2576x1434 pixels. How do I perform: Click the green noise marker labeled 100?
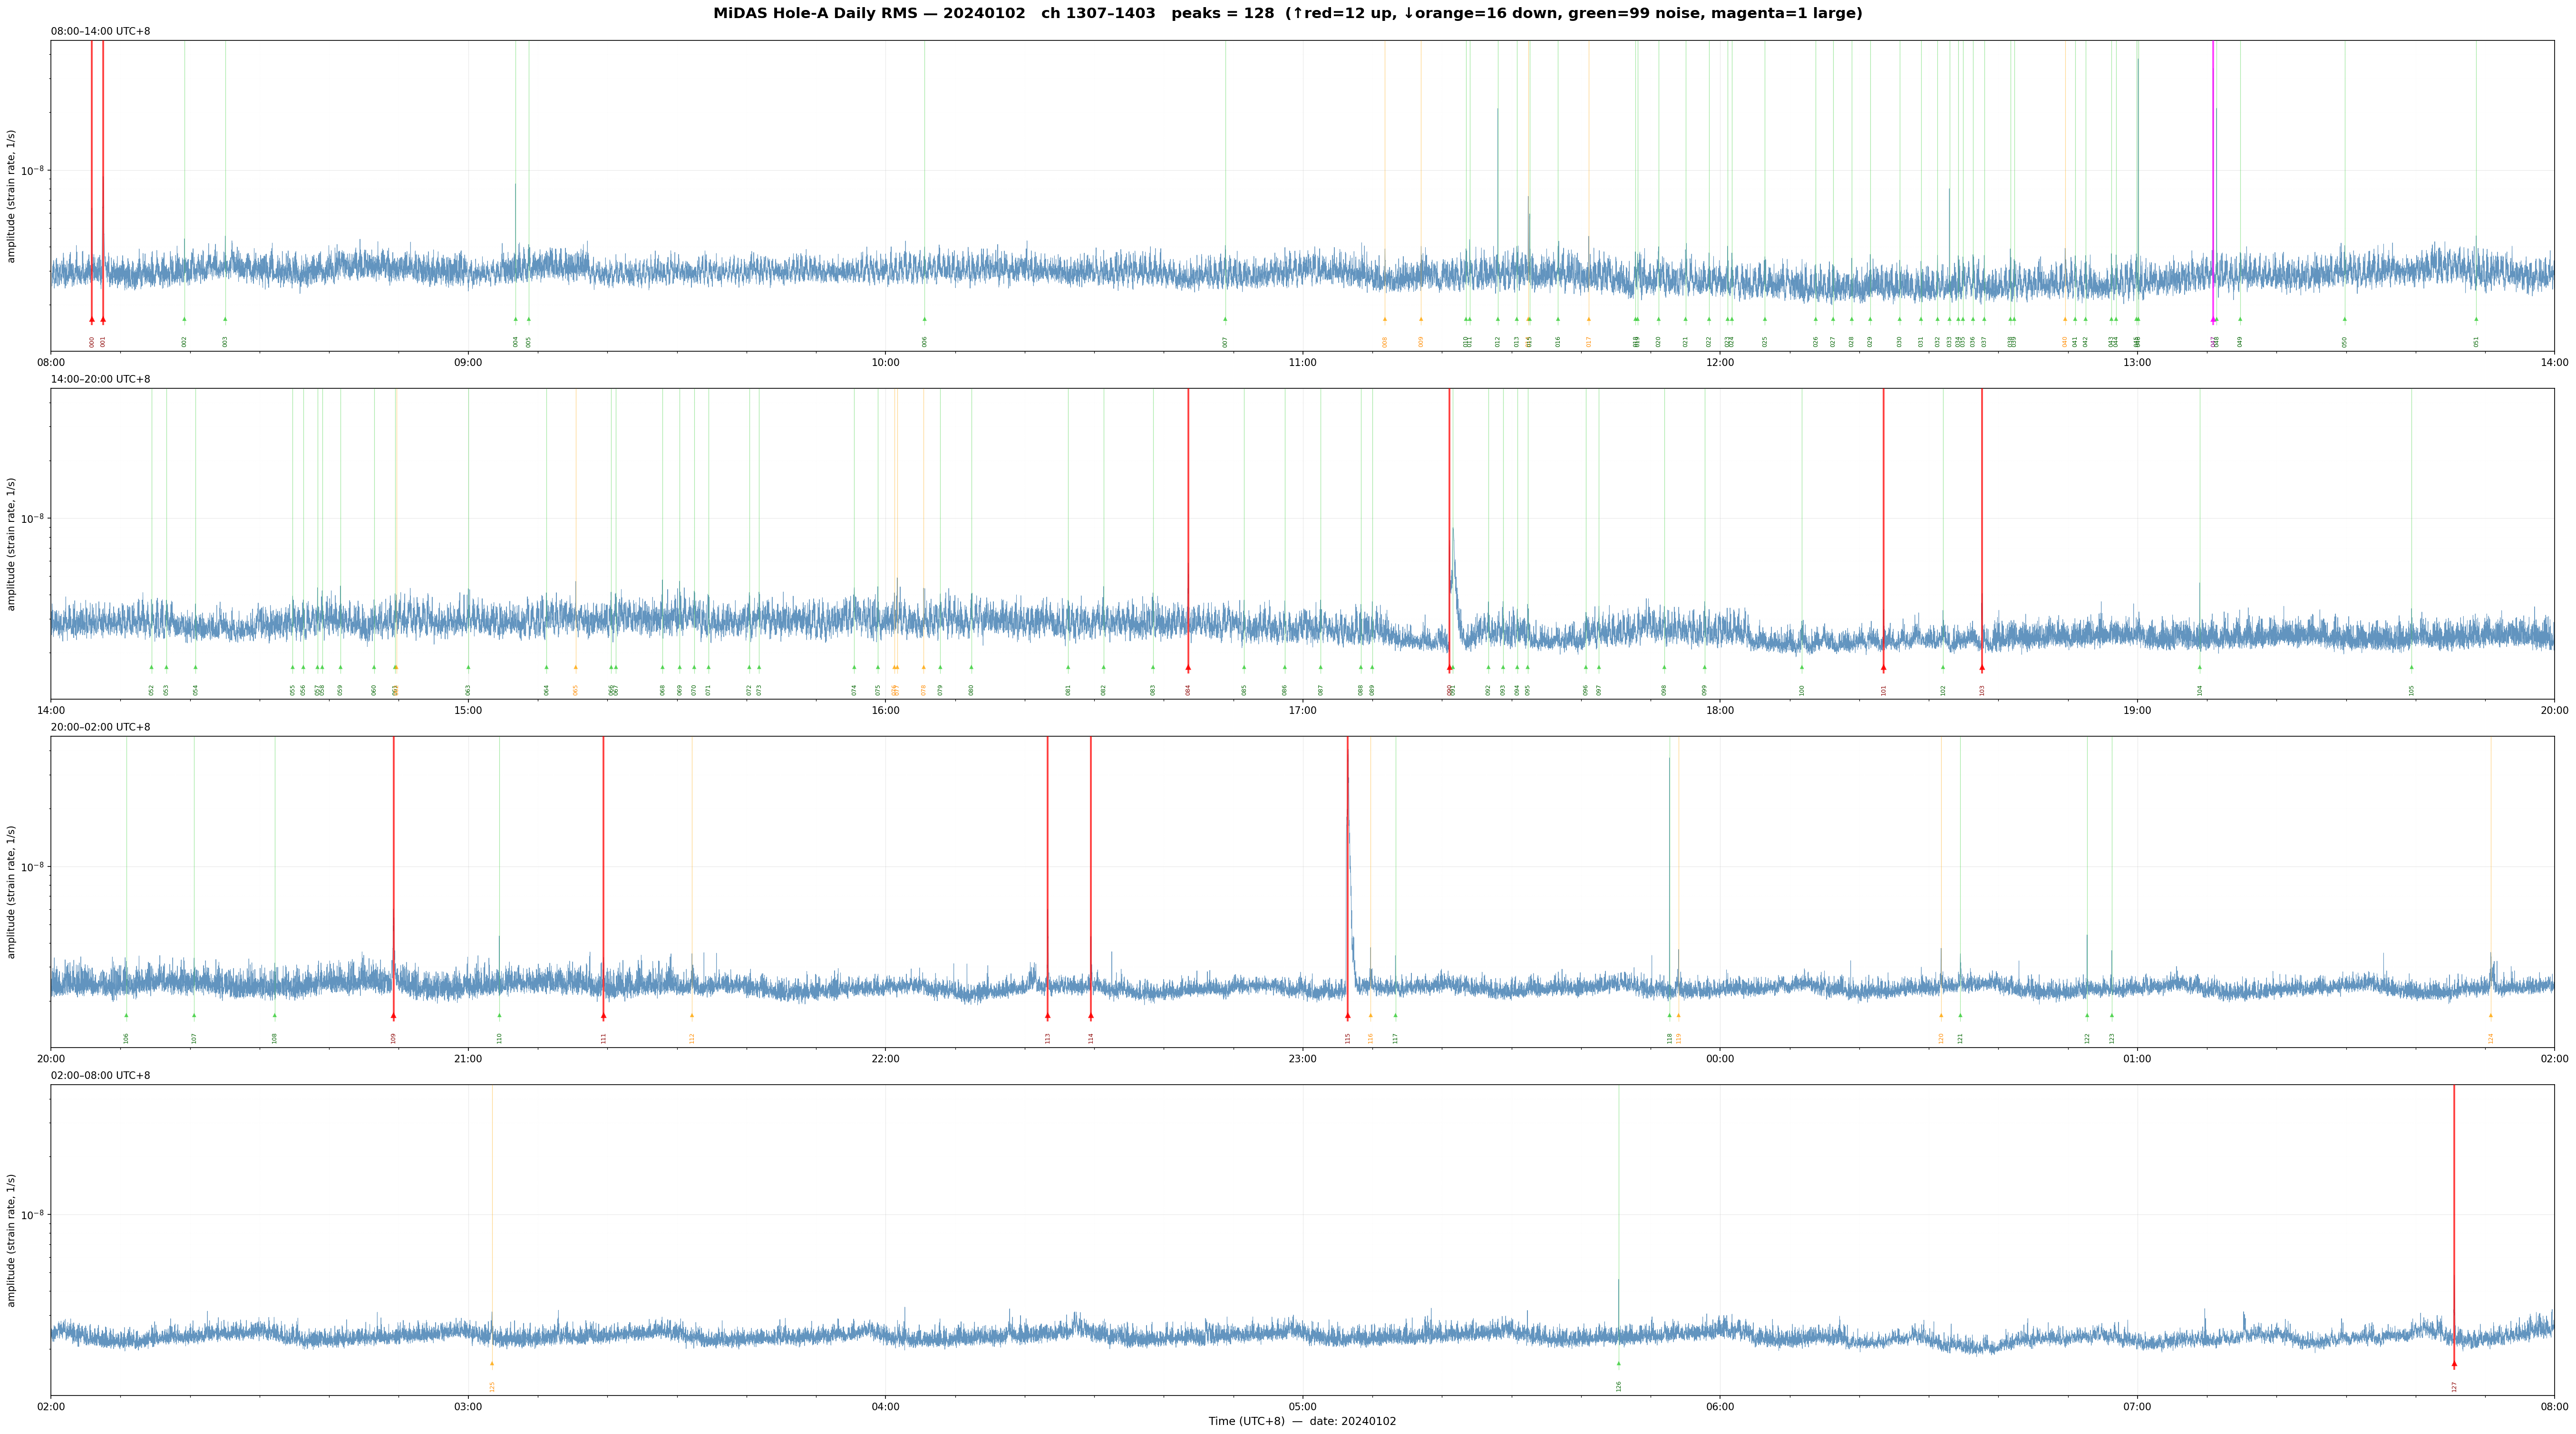point(1802,667)
